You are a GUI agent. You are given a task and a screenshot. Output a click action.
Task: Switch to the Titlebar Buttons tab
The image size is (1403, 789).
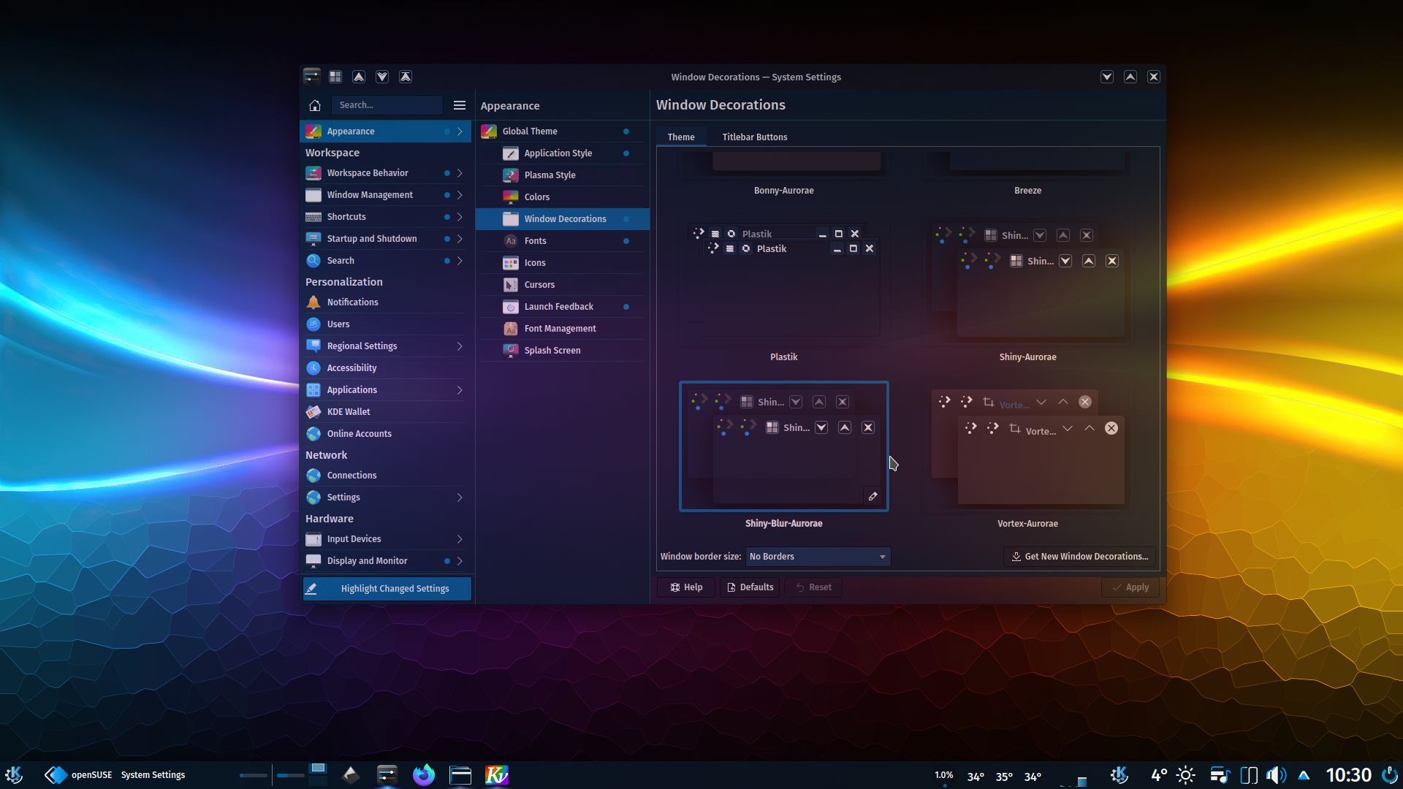(755, 137)
